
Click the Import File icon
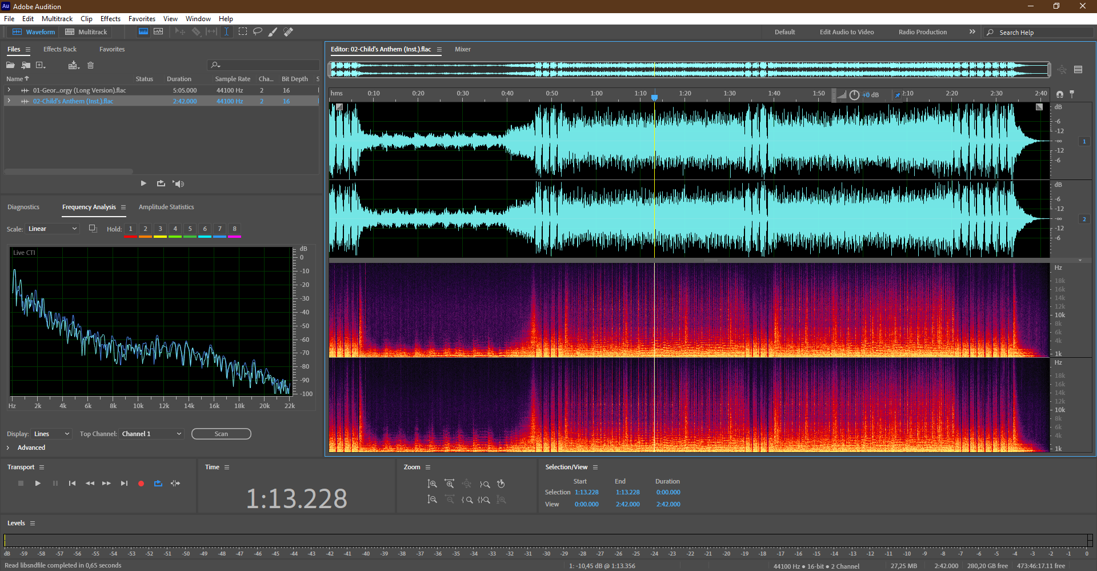click(x=26, y=65)
